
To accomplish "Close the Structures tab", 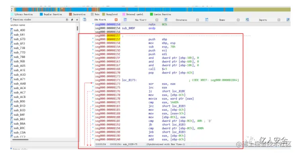I will (197, 20).
